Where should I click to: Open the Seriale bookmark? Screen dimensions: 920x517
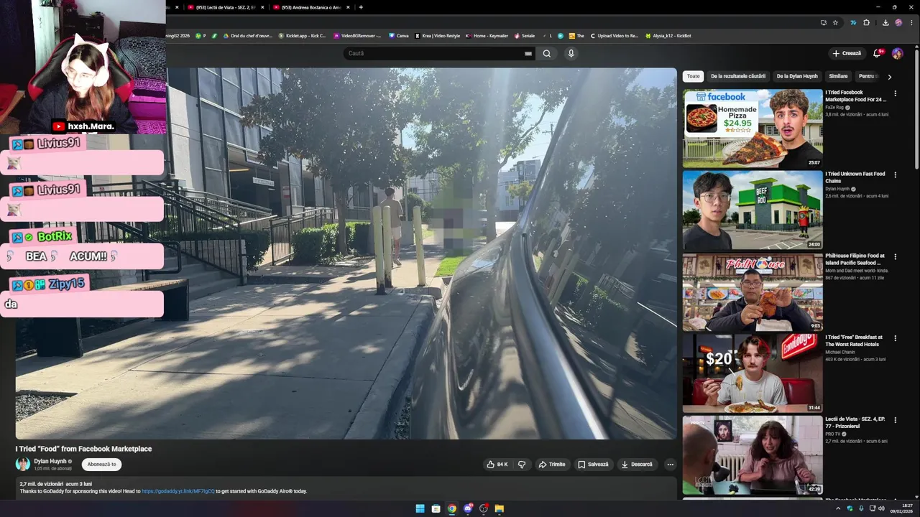525,35
